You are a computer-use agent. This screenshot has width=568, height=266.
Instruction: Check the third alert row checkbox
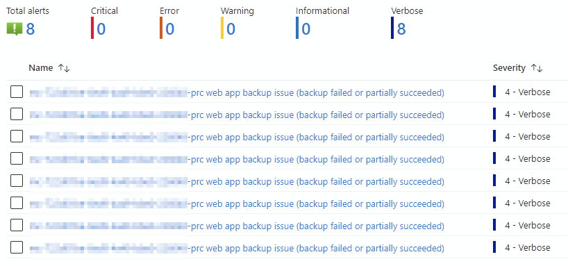pos(17,136)
